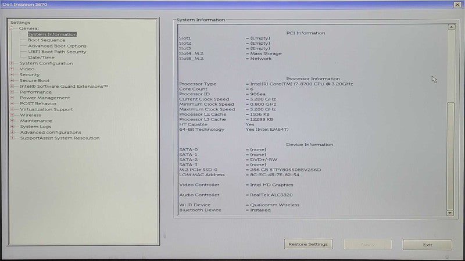Click the Bluetooth Device Installed value
Screen dimensions: 465x261
(x=260, y=210)
